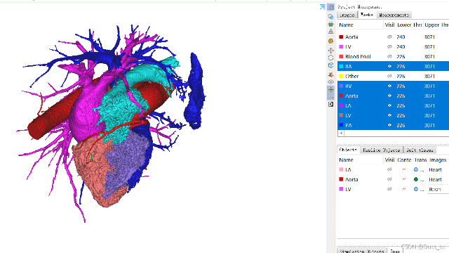Click the orange clipping icon in toolbar
This screenshot has width=449, height=253.
coord(330,74)
